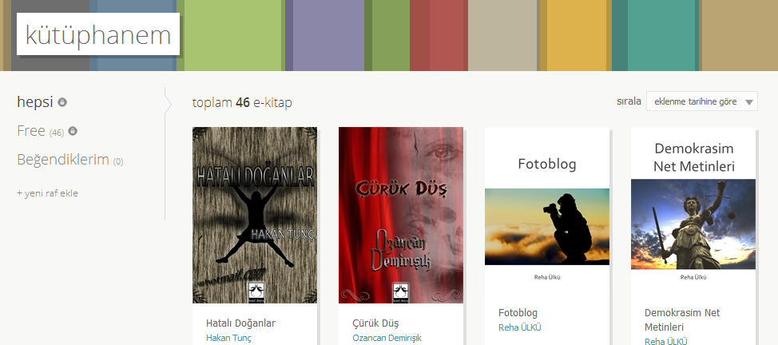Select eklenme tarihine göre sort box
778x345 pixels.
click(x=701, y=101)
